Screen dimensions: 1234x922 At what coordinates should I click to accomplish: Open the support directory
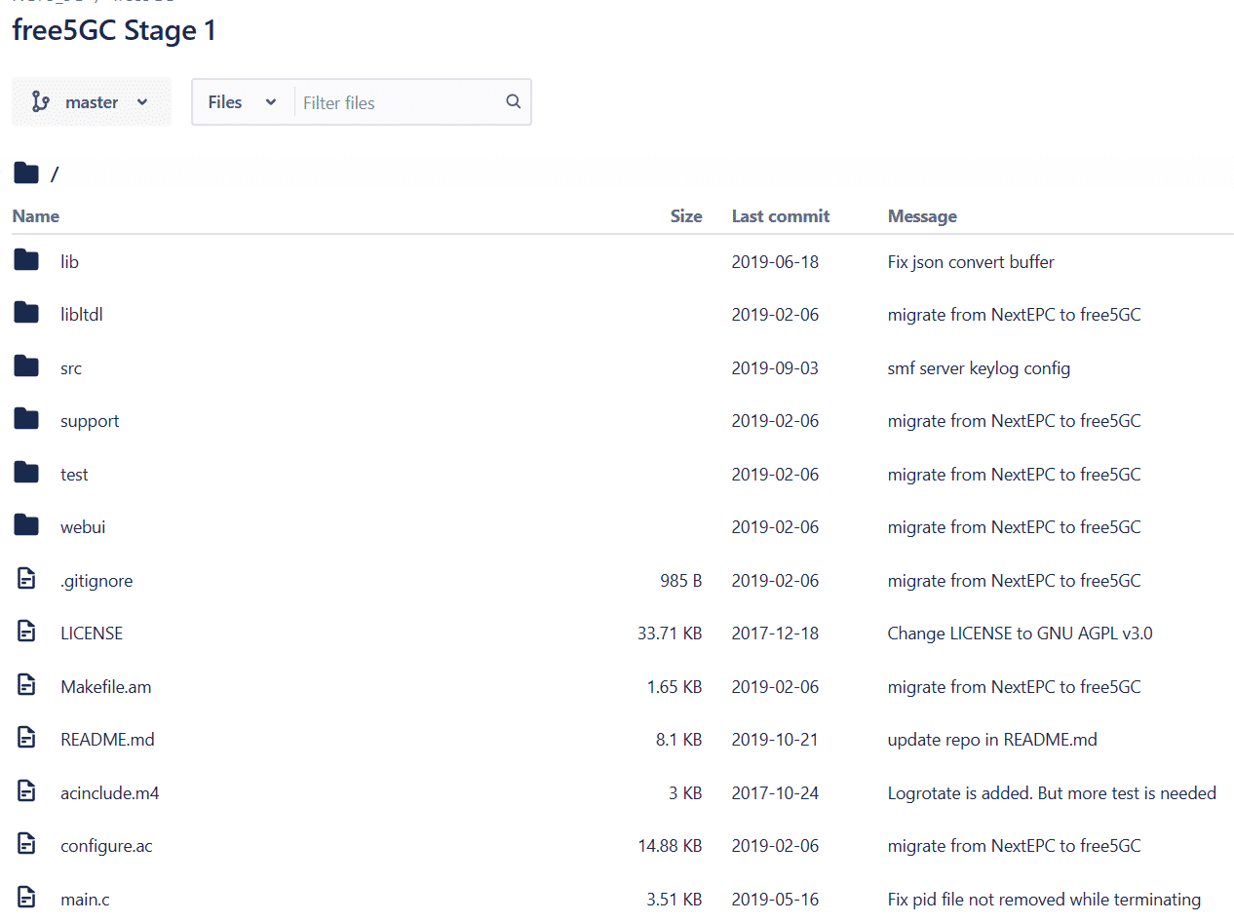90,421
